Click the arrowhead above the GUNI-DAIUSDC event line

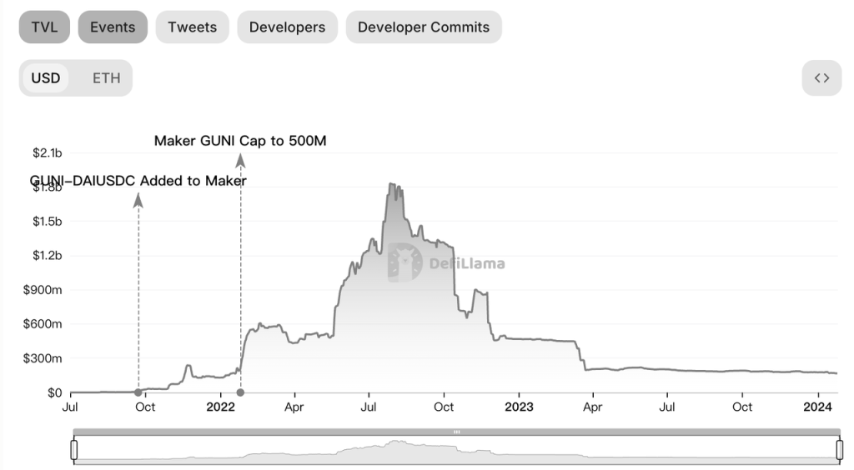(x=138, y=200)
